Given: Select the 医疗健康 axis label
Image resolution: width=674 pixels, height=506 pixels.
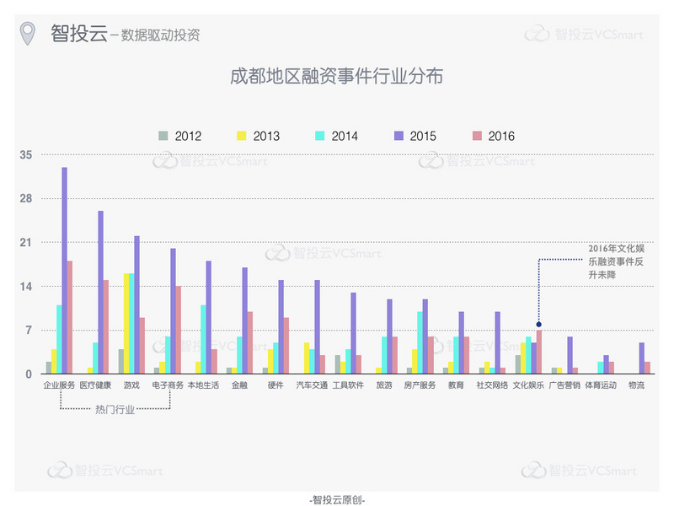Looking at the screenshot, I should 95,385.
